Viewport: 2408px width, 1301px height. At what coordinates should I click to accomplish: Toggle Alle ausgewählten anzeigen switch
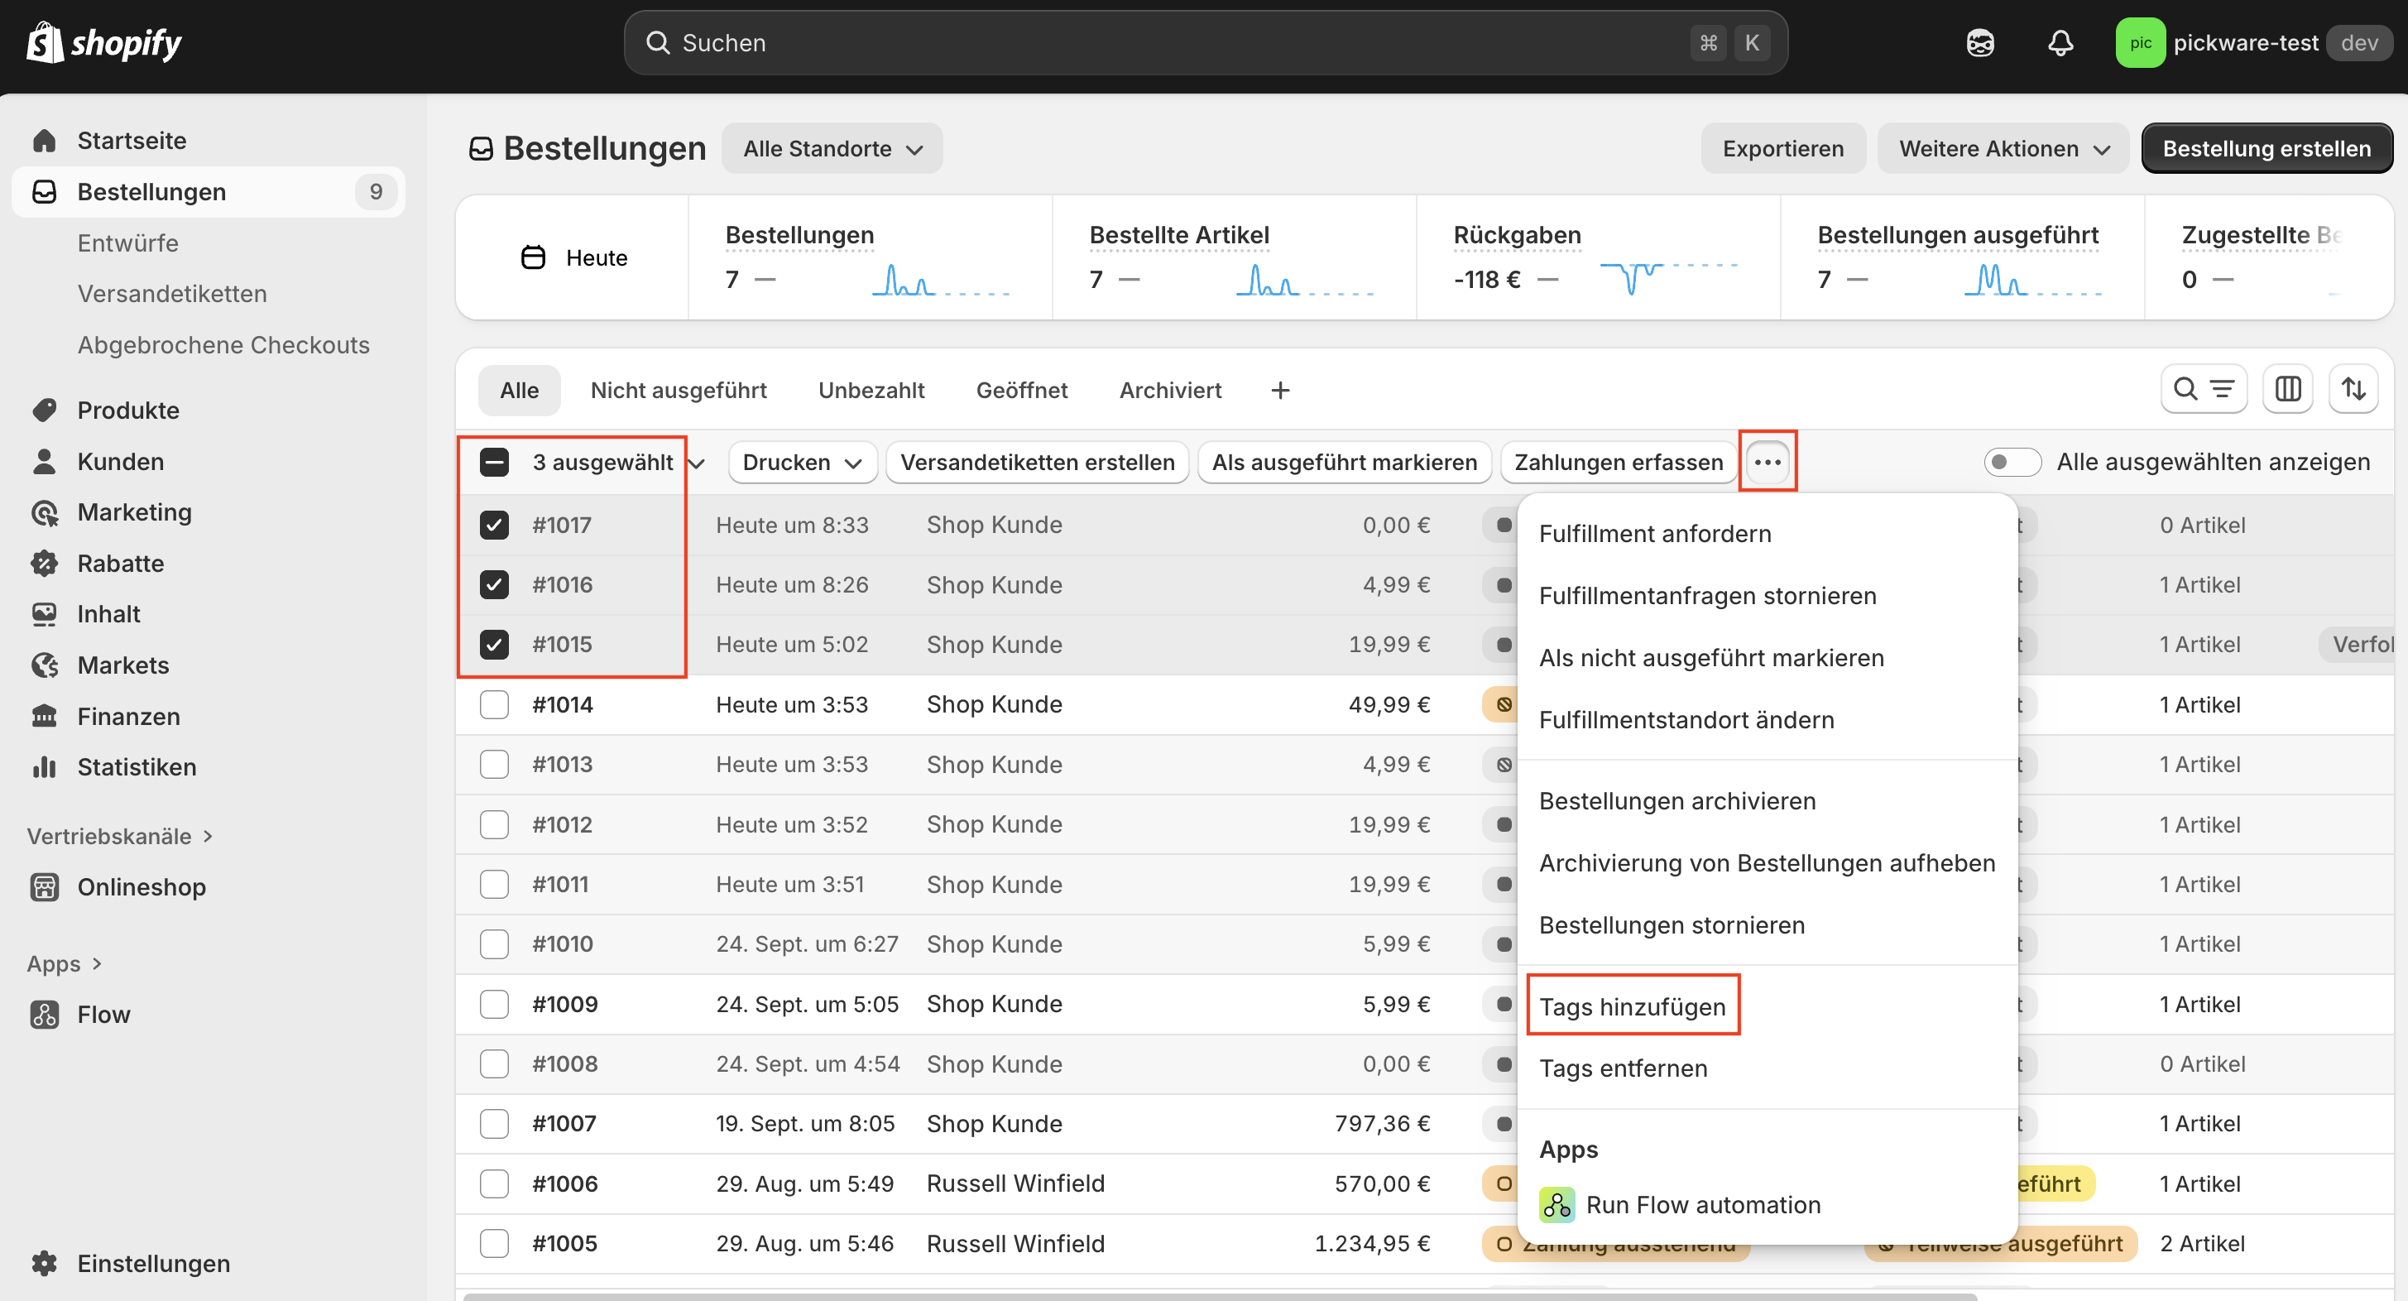(x=2012, y=462)
